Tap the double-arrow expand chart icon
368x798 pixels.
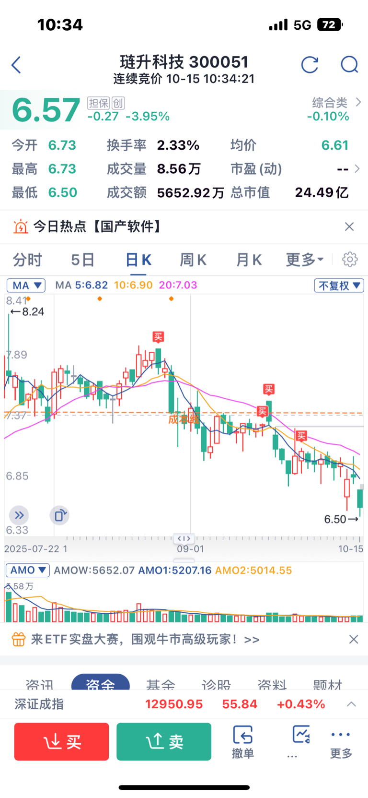19,515
